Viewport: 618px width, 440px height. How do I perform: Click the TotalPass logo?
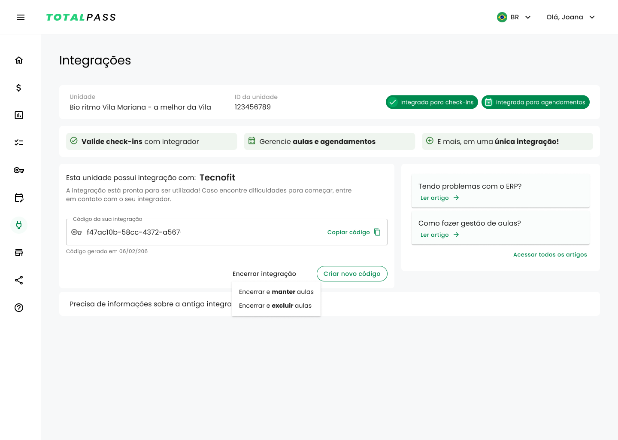[x=81, y=17]
